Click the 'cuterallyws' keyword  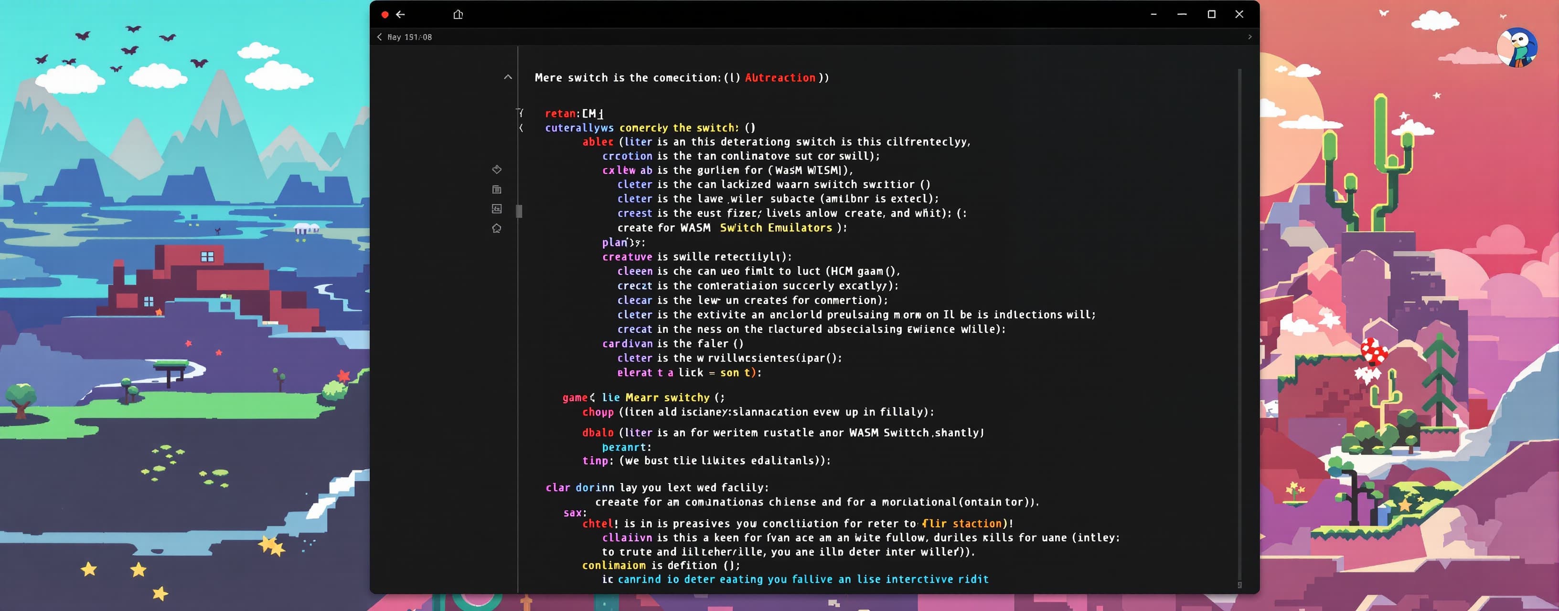579,128
